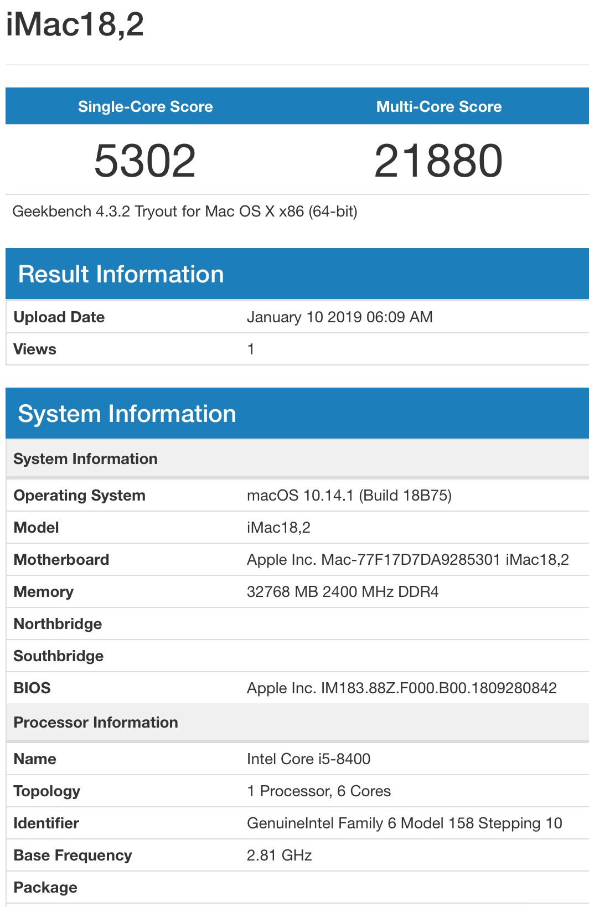Click the Memory label
Image resolution: width=589 pixels, height=907 pixels.
pyautogui.click(x=44, y=592)
